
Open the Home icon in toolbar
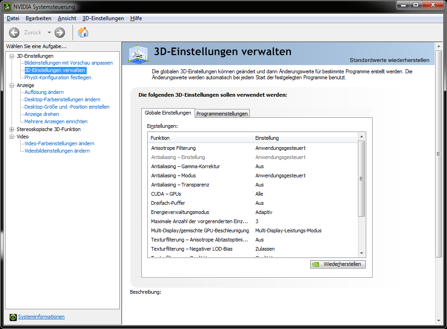(x=83, y=32)
